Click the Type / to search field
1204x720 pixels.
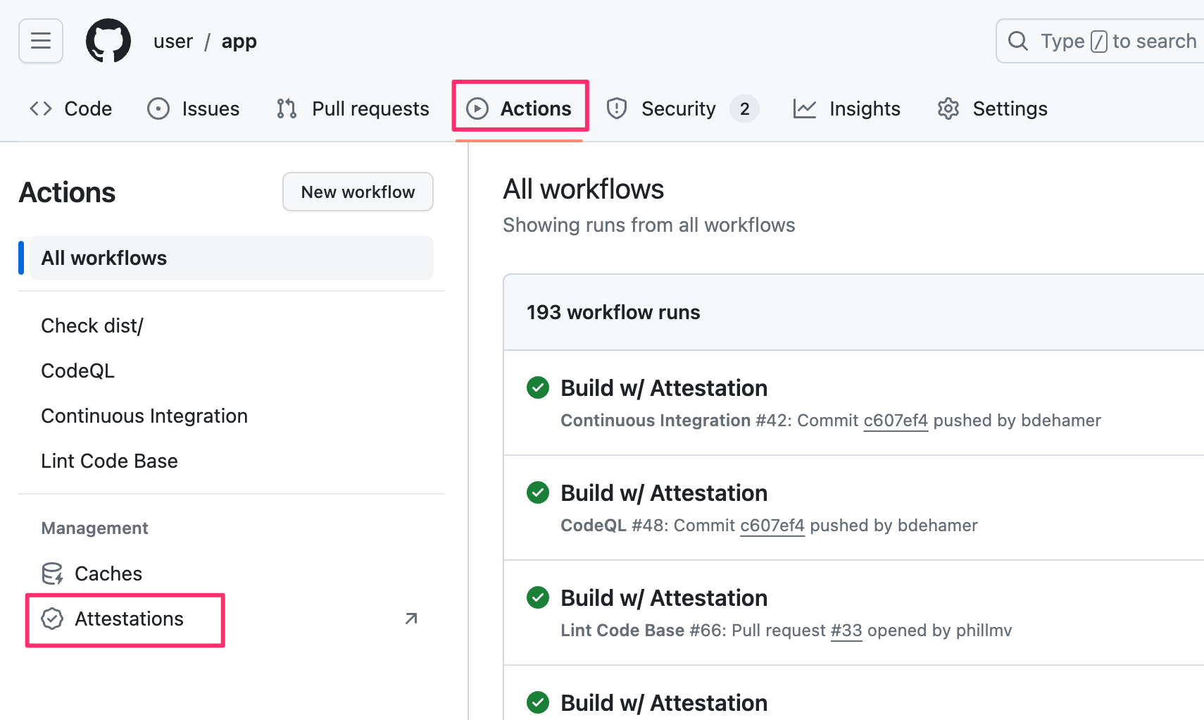tap(1100, 41)
